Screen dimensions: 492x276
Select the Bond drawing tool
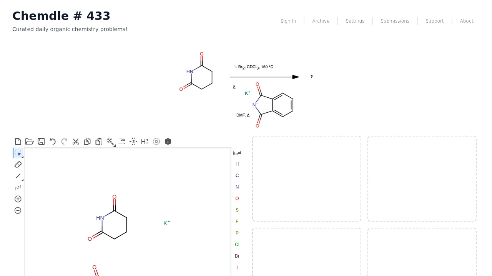click(18, 176)
